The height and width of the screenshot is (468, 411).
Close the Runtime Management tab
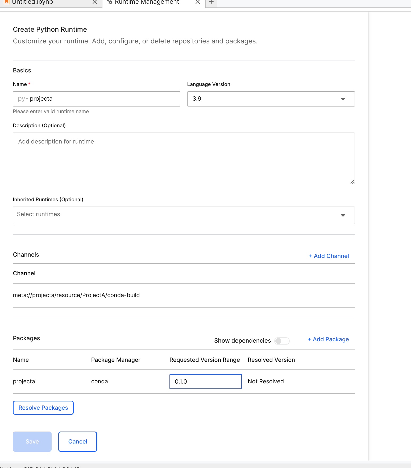[x=198, y=2]
